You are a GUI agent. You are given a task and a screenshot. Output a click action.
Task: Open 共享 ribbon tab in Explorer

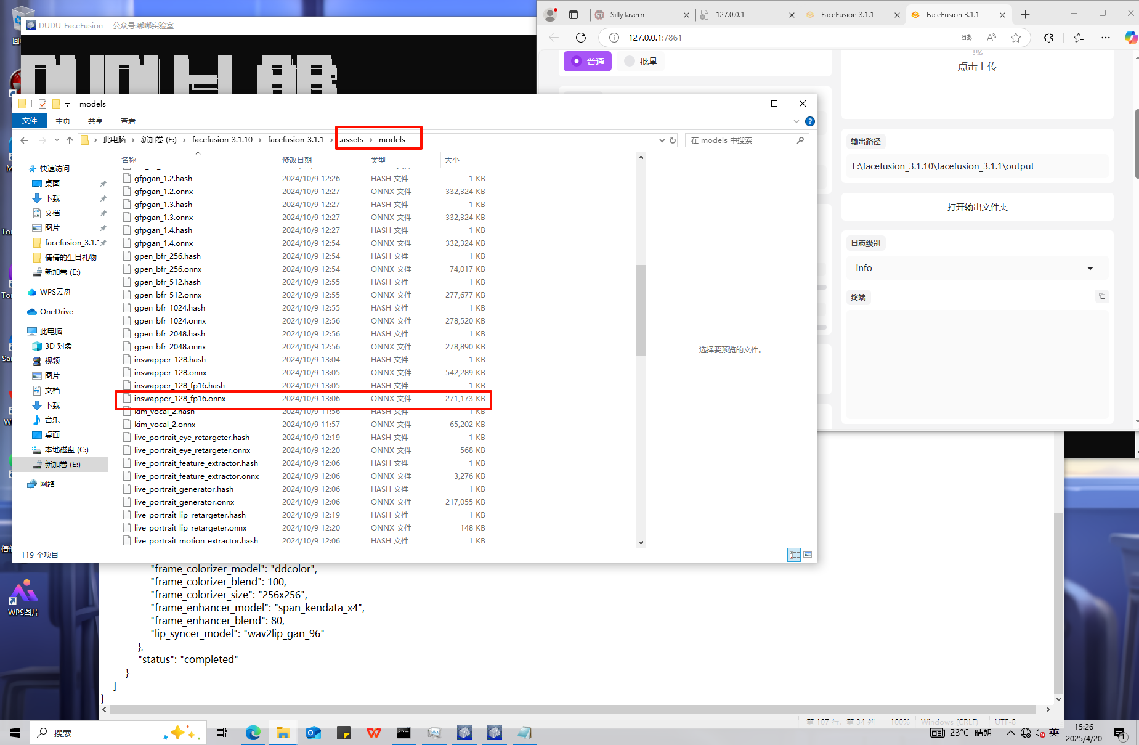[95, 121]
